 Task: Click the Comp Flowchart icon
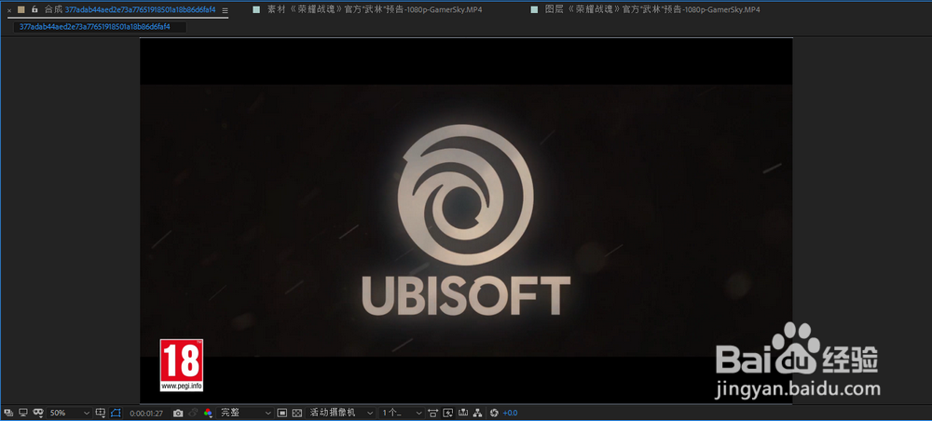pyautogui.click(x=477, y=412)
